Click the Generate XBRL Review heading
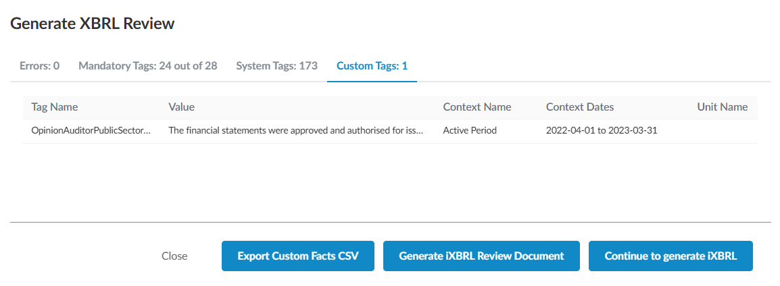The image size is (780, 286). pos(93,24)
